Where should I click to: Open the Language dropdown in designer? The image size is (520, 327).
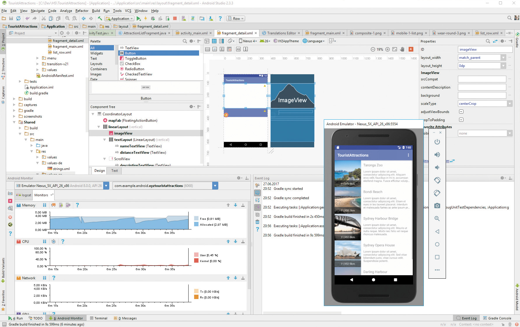point(314,41)
